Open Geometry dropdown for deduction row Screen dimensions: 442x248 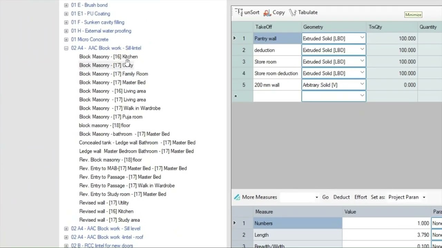click(362, 50)
